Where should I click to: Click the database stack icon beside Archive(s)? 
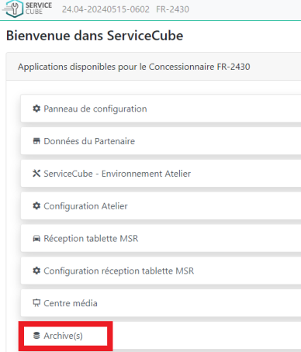pyautogui.click(x=36, y=336)
